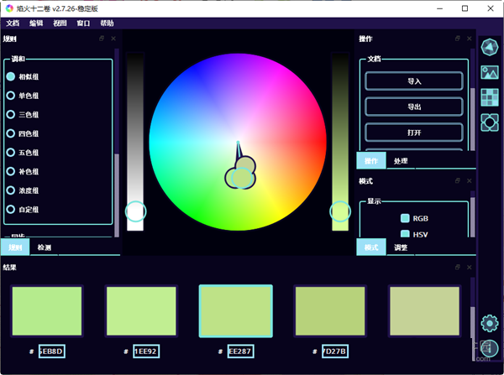The image size is (504, 375).
Task: Open the image view icon in sidebar
Action: 490,74
